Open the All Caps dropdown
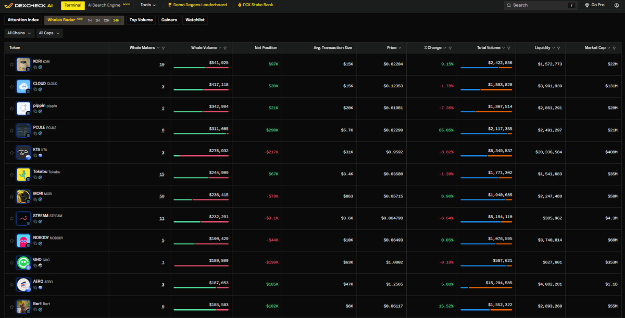Image resolution: width=625 pixels, height=318 pixels. tap(49, 33)
